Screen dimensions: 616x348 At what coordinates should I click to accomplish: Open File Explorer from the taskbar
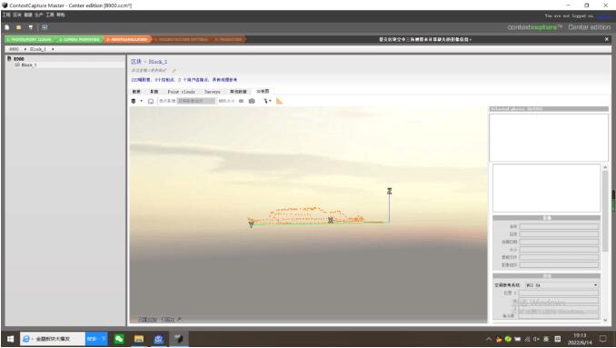click(x=139, y=339)
